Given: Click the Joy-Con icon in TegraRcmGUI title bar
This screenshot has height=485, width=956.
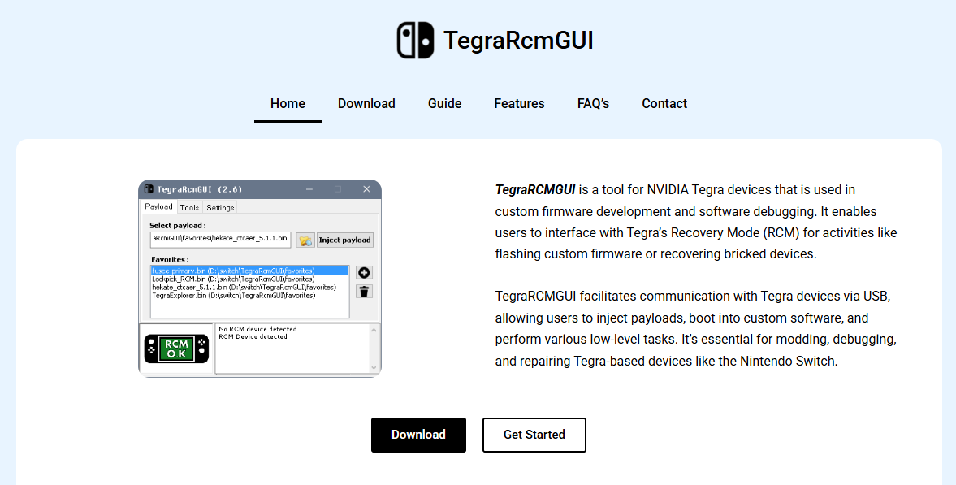Looking at the screenshot, I should click(149, 188).
